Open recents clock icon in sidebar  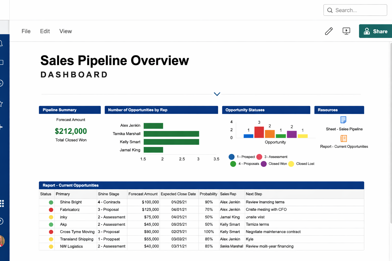coord(1,83)
